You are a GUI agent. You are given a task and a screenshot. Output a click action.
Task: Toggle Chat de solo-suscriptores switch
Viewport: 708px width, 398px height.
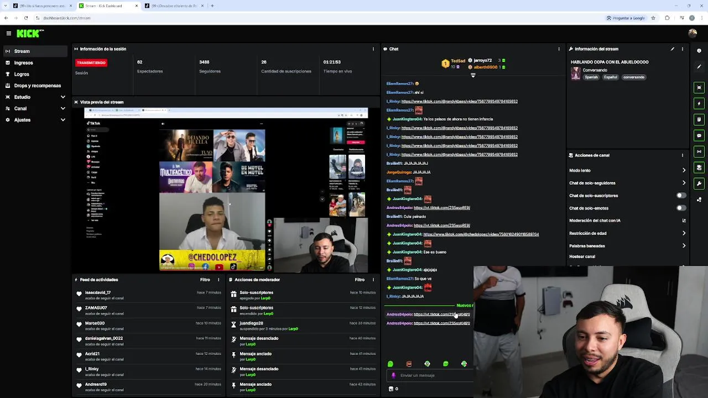[681, 196]
